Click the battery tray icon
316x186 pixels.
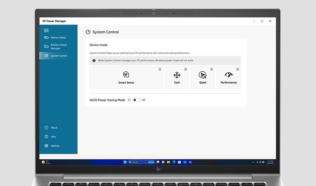(x=263, y=162)
